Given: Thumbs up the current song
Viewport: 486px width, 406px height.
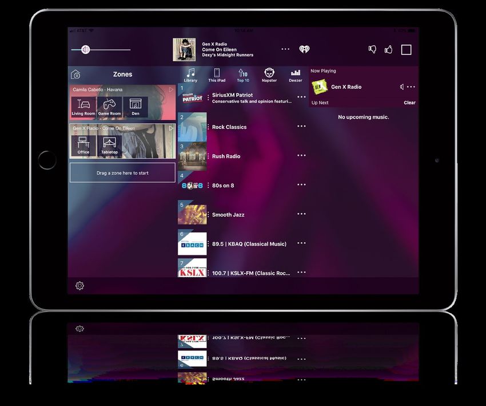Looking at the screenshot, I should coord(388,49).
